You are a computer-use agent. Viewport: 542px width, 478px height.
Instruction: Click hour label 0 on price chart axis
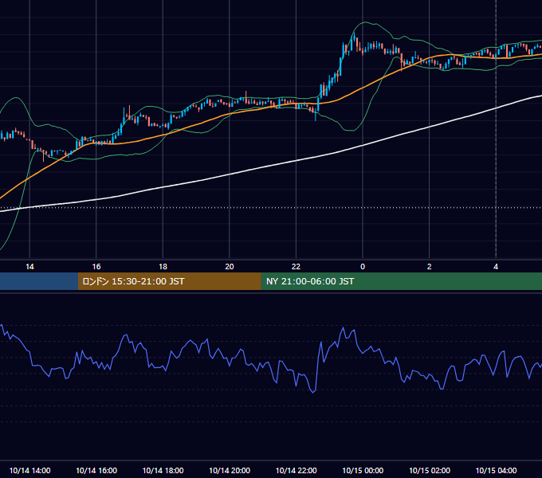[x=363, y=267]
